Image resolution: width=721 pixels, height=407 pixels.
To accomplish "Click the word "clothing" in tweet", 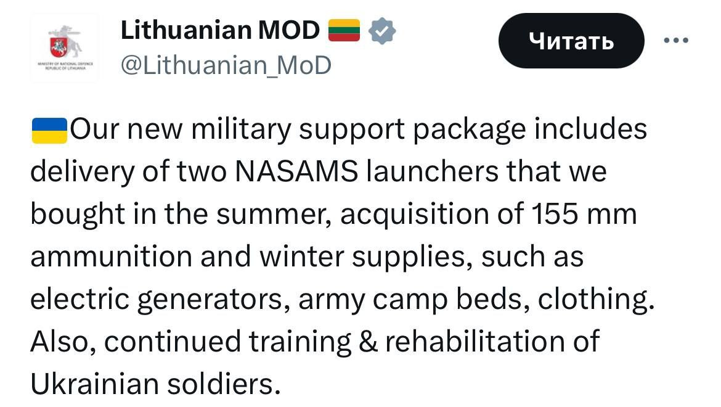I will [x=595, y=299].
